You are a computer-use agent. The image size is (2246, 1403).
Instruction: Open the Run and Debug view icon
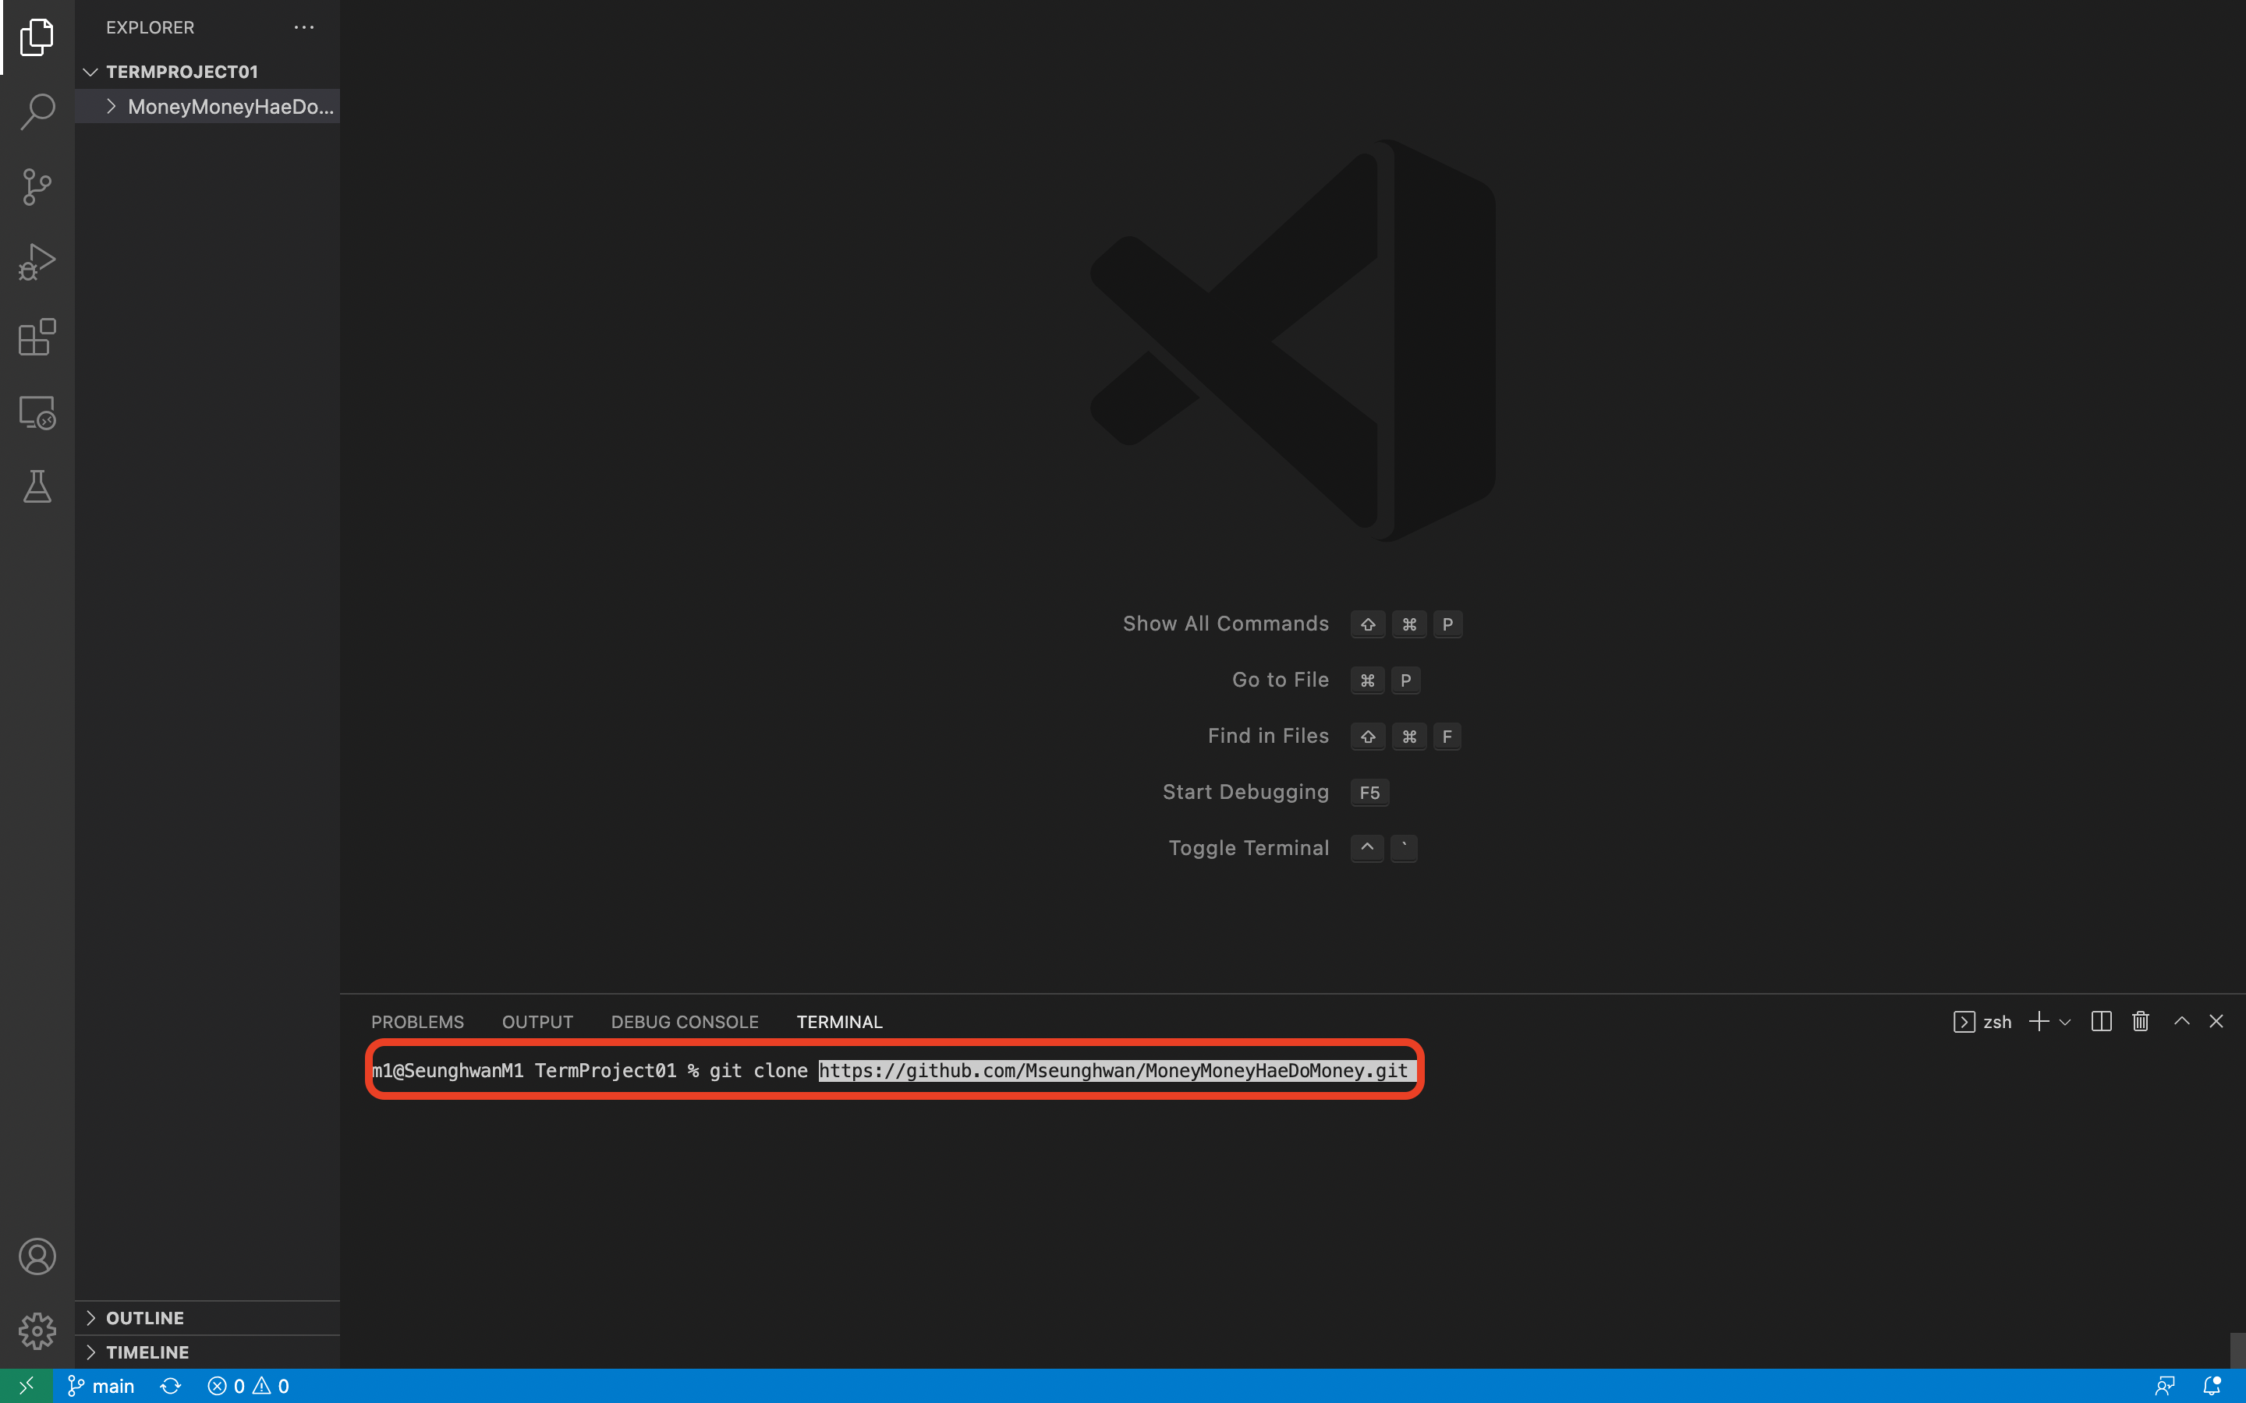pos(37,262)
